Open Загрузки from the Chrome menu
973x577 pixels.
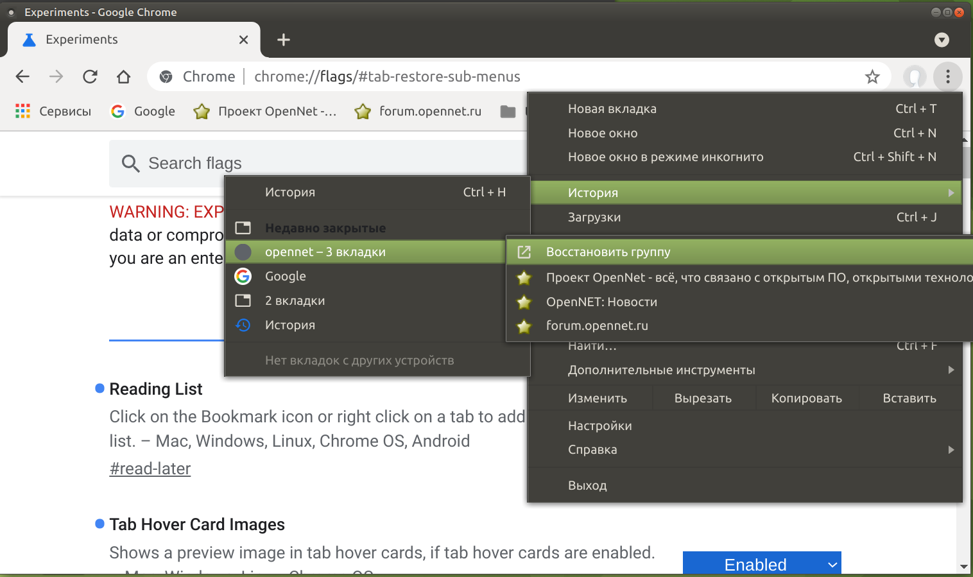coord(594,218)
